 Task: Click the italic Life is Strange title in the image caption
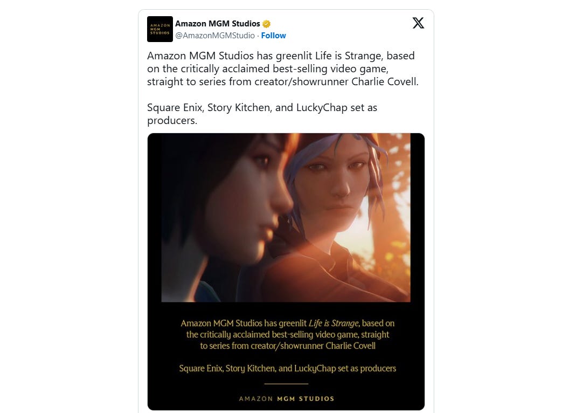click(x=334, y=323)
